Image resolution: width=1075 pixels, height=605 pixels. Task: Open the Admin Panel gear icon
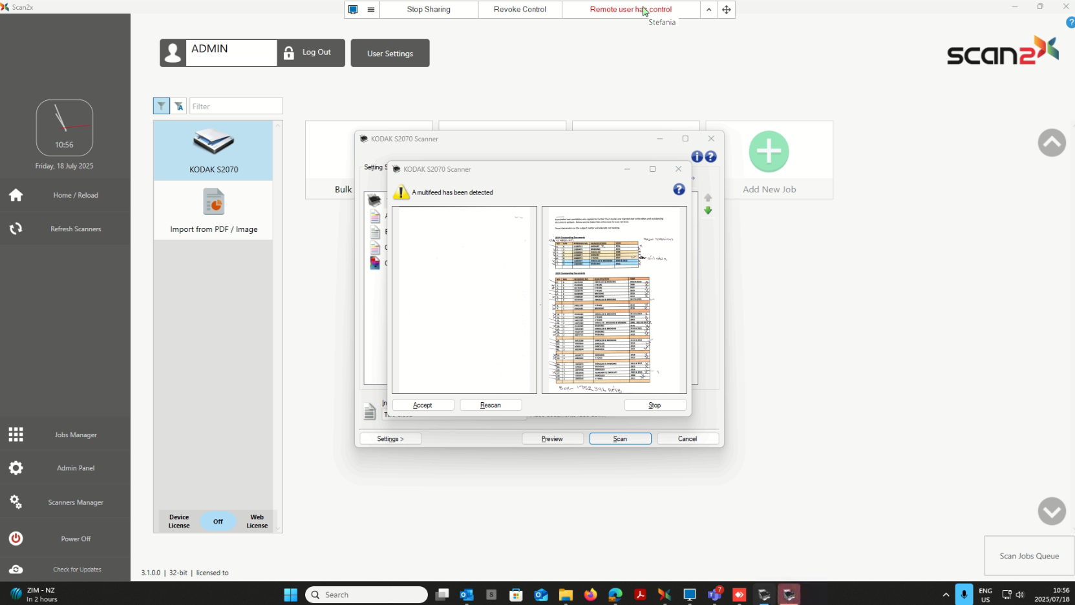pos(16,468)
